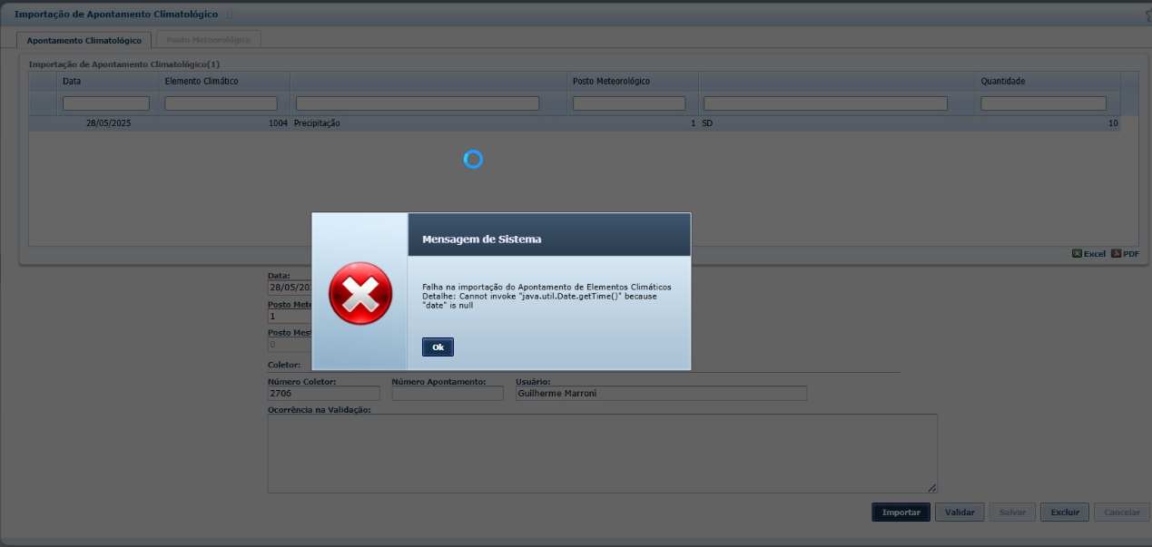Click the Cancelar button
Screen dimensions: 1152x547
[x=1121, y=513]
